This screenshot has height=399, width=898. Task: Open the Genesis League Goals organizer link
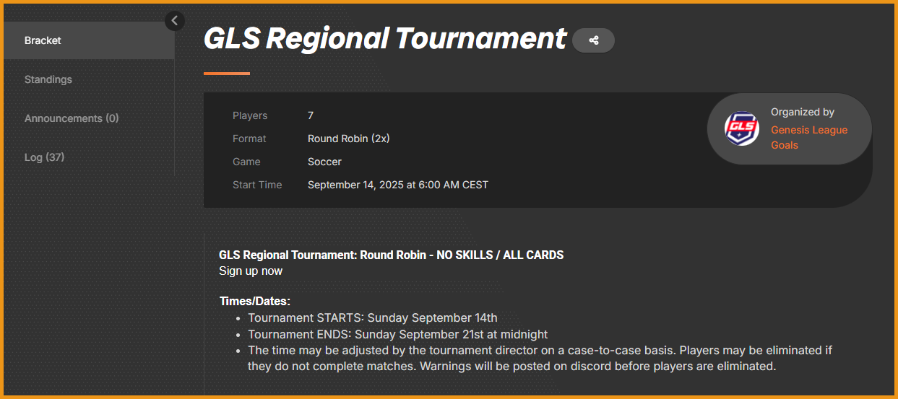pyautogui.click(x=808, y=137)
